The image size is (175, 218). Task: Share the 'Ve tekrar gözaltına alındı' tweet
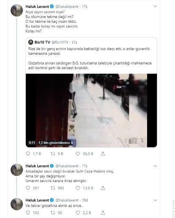pos(103,213)
